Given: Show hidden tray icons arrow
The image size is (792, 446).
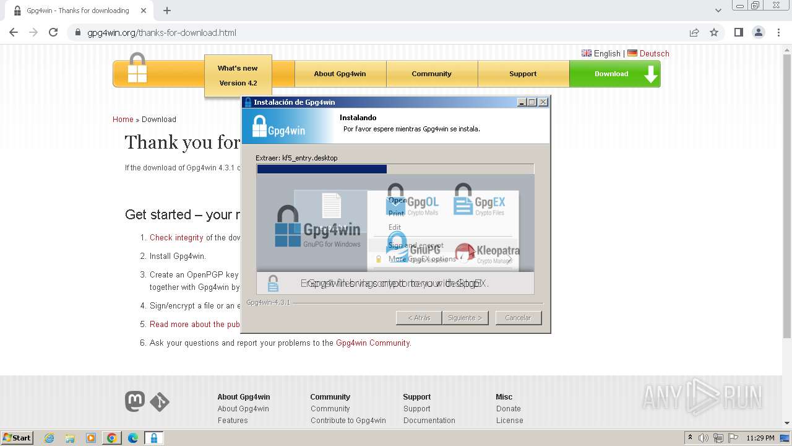Looking at the screenshot, I should coord(690,438).
